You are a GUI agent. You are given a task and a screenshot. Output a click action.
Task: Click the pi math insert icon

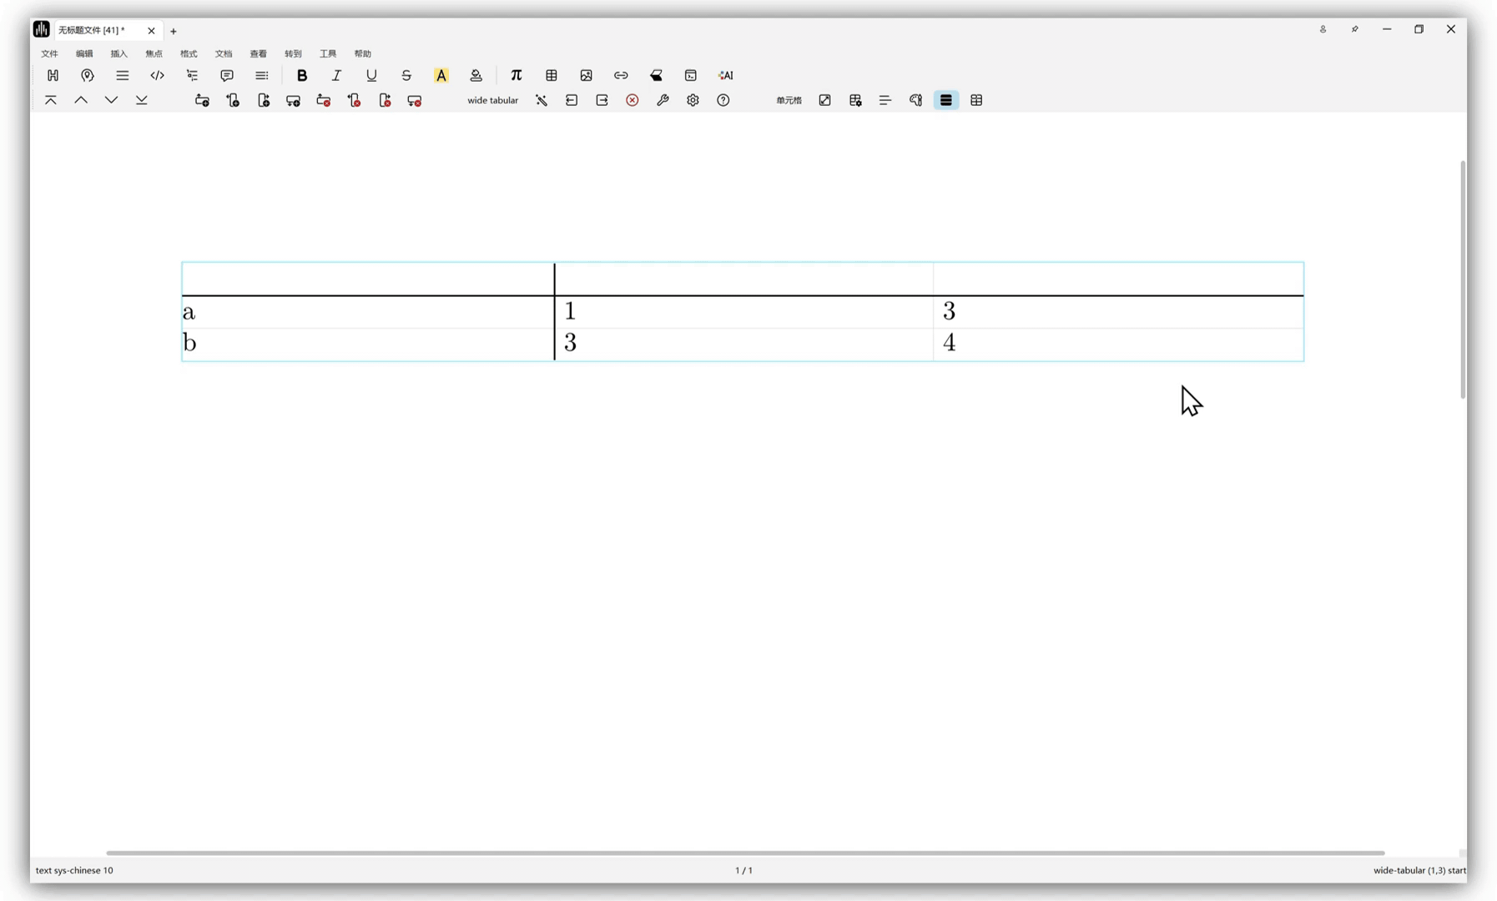(516, 75)
